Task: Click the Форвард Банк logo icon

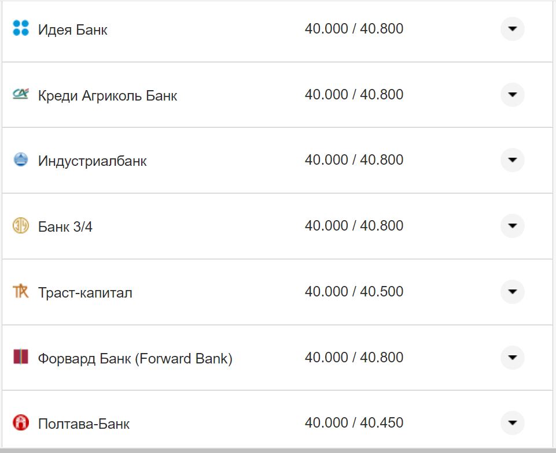Action: (x=21, y=358)
